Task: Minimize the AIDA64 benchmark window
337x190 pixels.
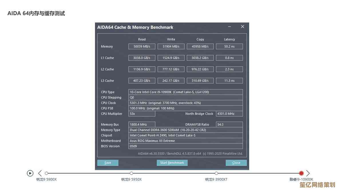Action: pos(229,27)
